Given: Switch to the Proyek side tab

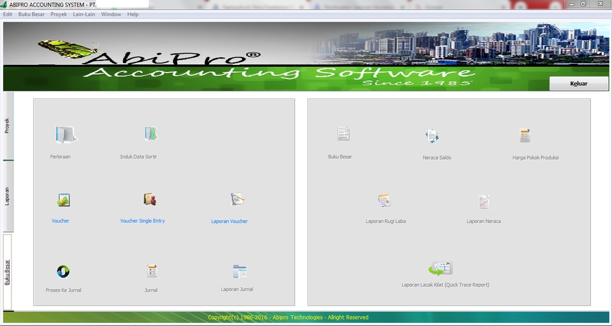Looking at the screenshot, I should click(8, 125).
